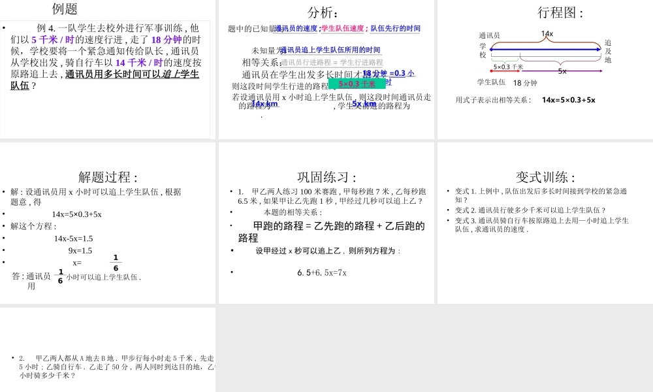Screen dimensions: 653x392
Task: Open the 行程图 slide thumbnail
Action: point(545,69)
